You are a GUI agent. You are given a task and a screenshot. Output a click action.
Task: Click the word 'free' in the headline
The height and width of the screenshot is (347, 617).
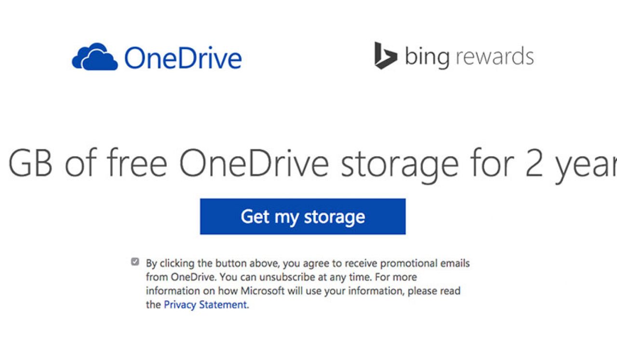[x=136, y=163]
